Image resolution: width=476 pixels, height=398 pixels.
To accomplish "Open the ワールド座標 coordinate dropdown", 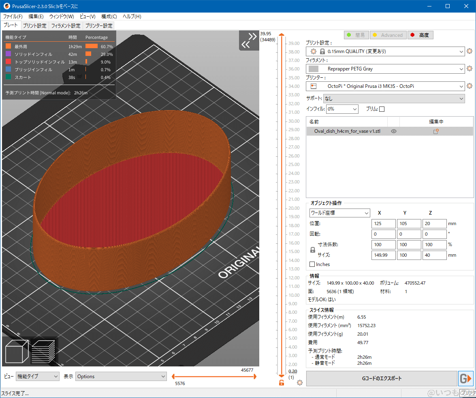I will pos(339,213).
